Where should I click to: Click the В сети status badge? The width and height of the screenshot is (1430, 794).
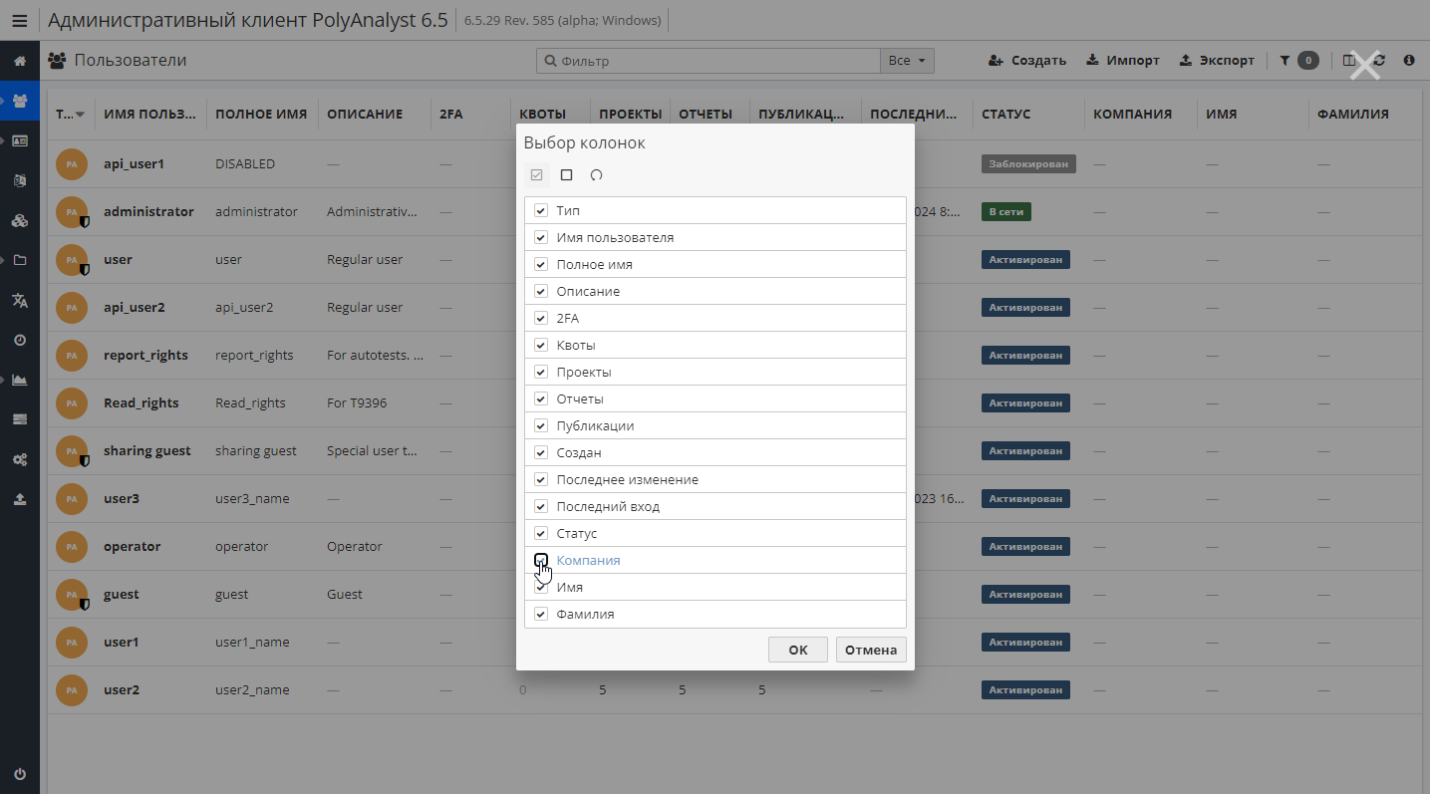(1005, 211)
